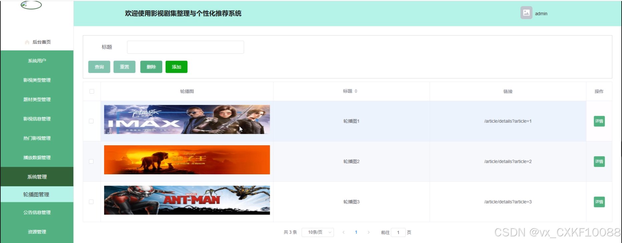622x243 pixels.
Task: Click the IMAX carousel image thumbnail
Action: tap(187, 119)
